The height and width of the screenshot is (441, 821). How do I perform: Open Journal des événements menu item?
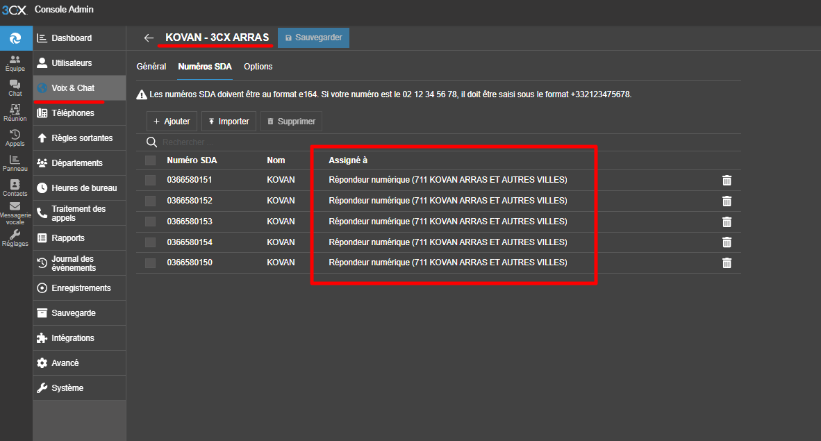coord(80,263)
